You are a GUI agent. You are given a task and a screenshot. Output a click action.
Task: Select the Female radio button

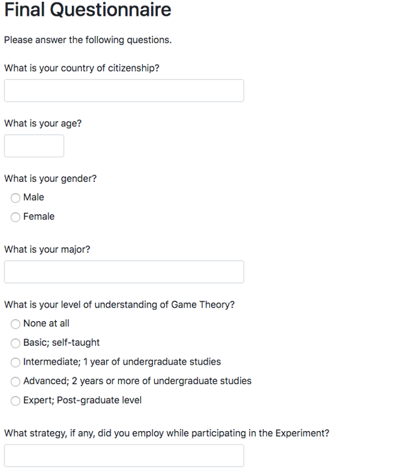tap(15, 217)
